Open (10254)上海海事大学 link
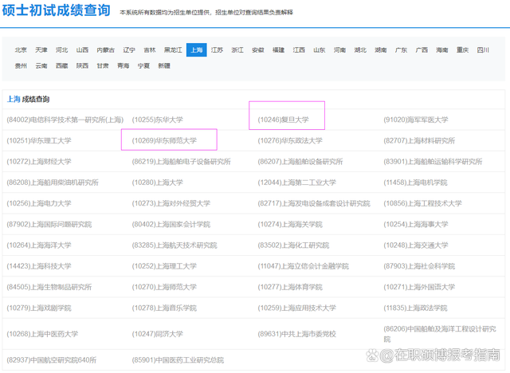The width and height of the screenshot is (510, 373). coord(416,225)
